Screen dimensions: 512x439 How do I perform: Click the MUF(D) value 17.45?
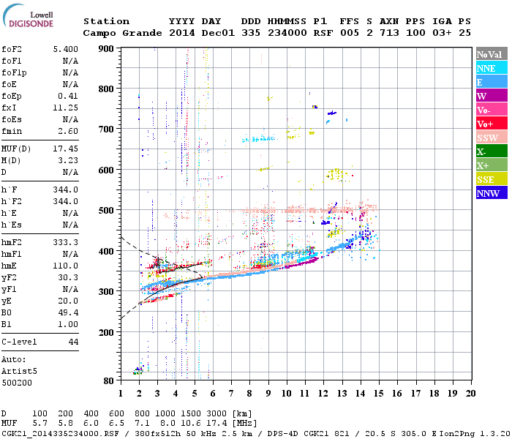(66, 149)
